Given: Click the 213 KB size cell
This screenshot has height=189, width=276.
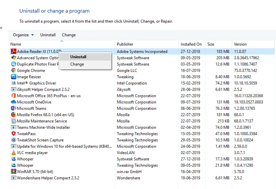Looking at the screenshot, I should [223, 121].
